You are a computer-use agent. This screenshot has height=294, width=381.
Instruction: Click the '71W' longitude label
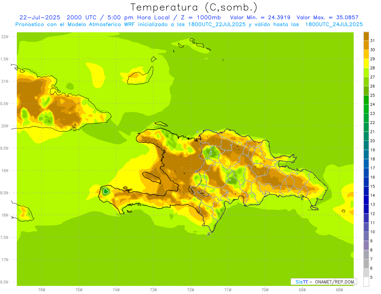[228, 290]
